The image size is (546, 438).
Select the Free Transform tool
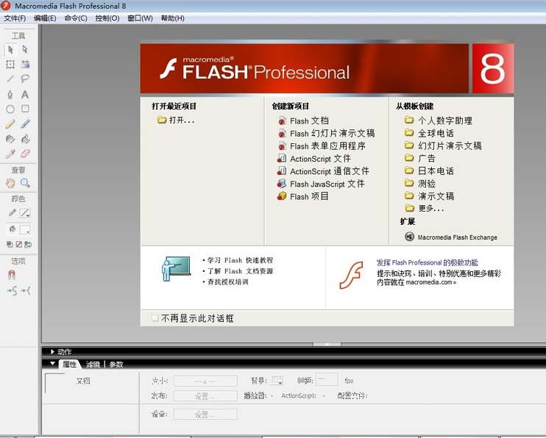coord(10,65)
